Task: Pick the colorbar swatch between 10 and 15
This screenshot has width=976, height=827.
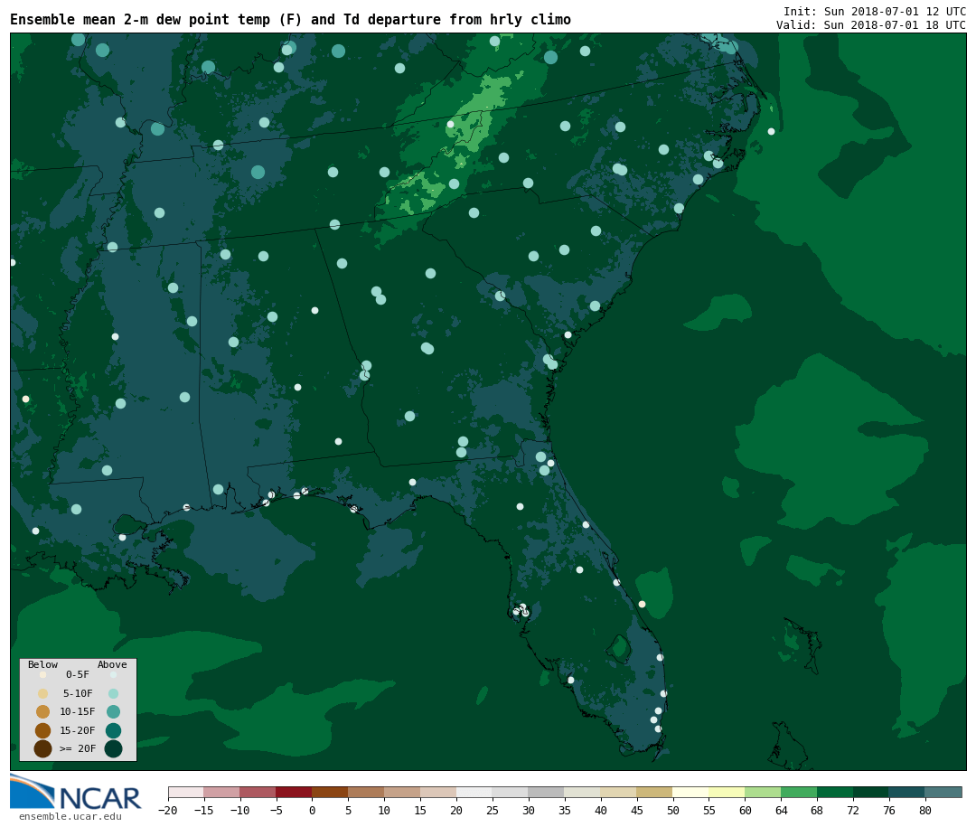Action: 402,792
